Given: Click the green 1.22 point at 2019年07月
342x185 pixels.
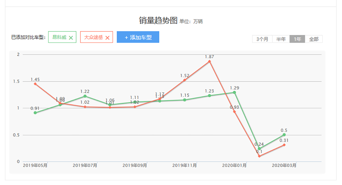Looking at the screenshot, I should (85, 96).
